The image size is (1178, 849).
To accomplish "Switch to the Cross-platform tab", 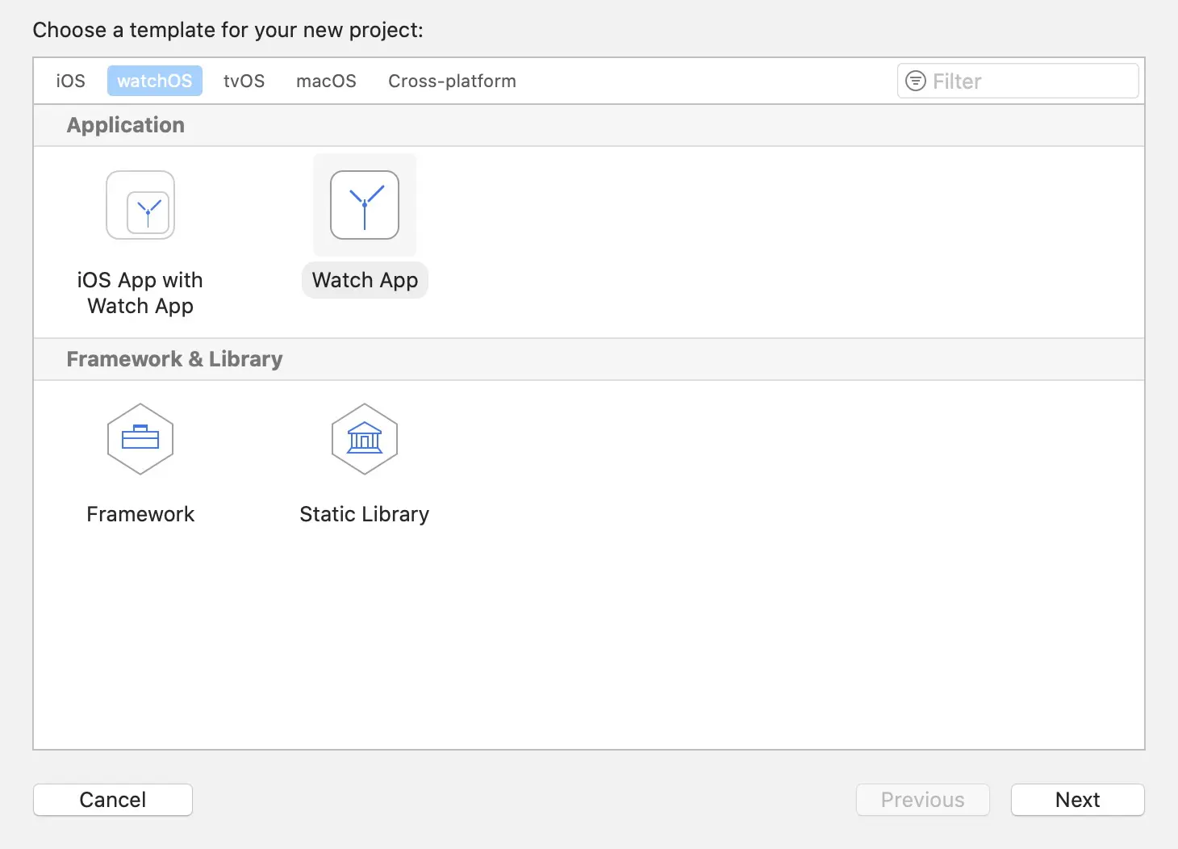I will 452,81.
